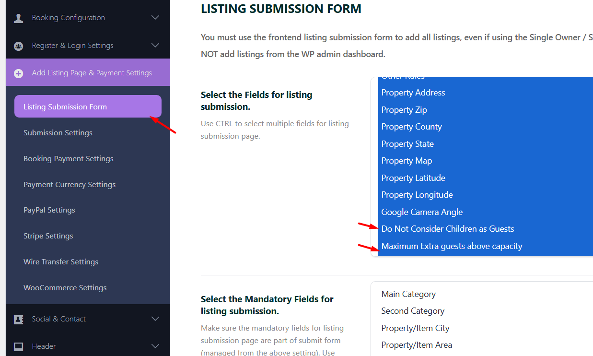Image resolution: width=593 pixels, height=356 pixels.
Task: Click the Social & Contact card icon
Action: [x=19, y=320]
